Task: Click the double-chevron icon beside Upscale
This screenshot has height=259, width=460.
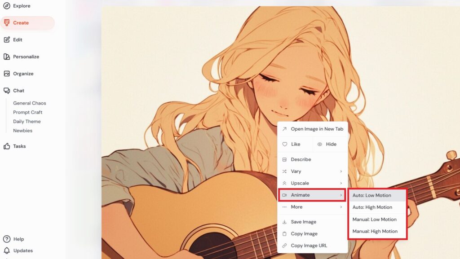Action: (x=284, y=183)
